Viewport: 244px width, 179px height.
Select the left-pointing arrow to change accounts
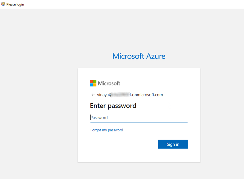click(93, 95)
